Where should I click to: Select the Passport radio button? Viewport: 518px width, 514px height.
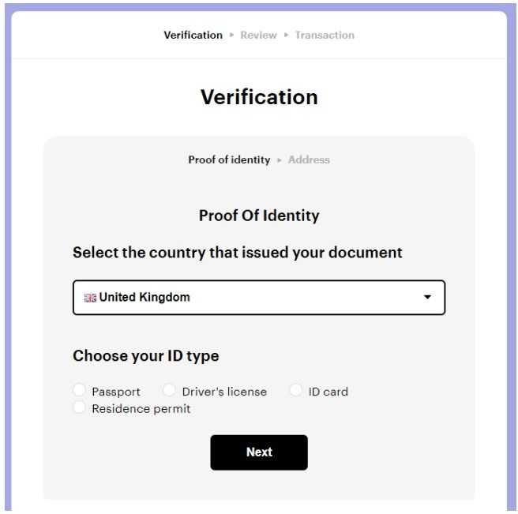80,390
